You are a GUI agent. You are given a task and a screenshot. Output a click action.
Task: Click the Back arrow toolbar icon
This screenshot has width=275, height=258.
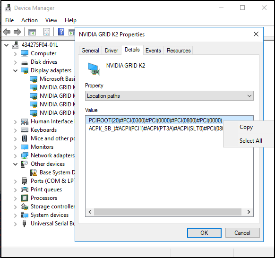click(x=7, y=32)
